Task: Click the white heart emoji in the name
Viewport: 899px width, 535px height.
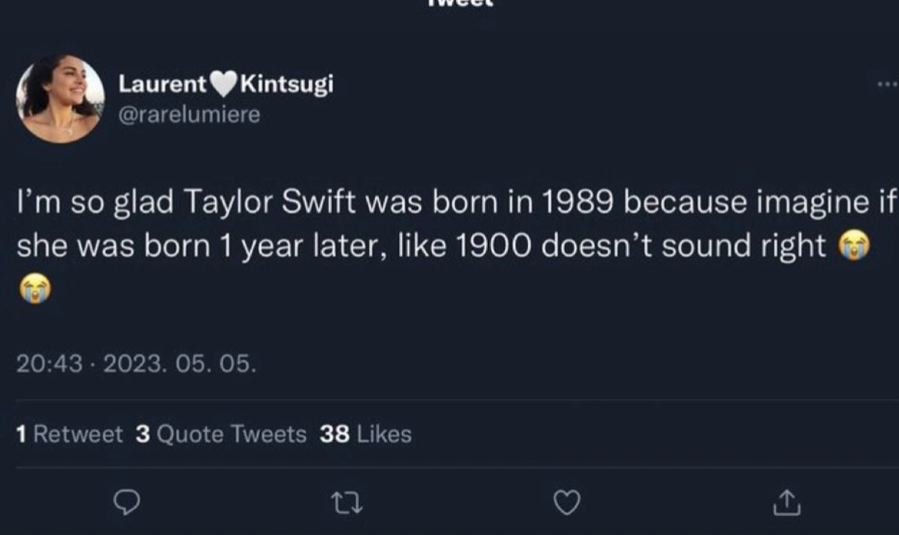Action: tap(224, 84)
